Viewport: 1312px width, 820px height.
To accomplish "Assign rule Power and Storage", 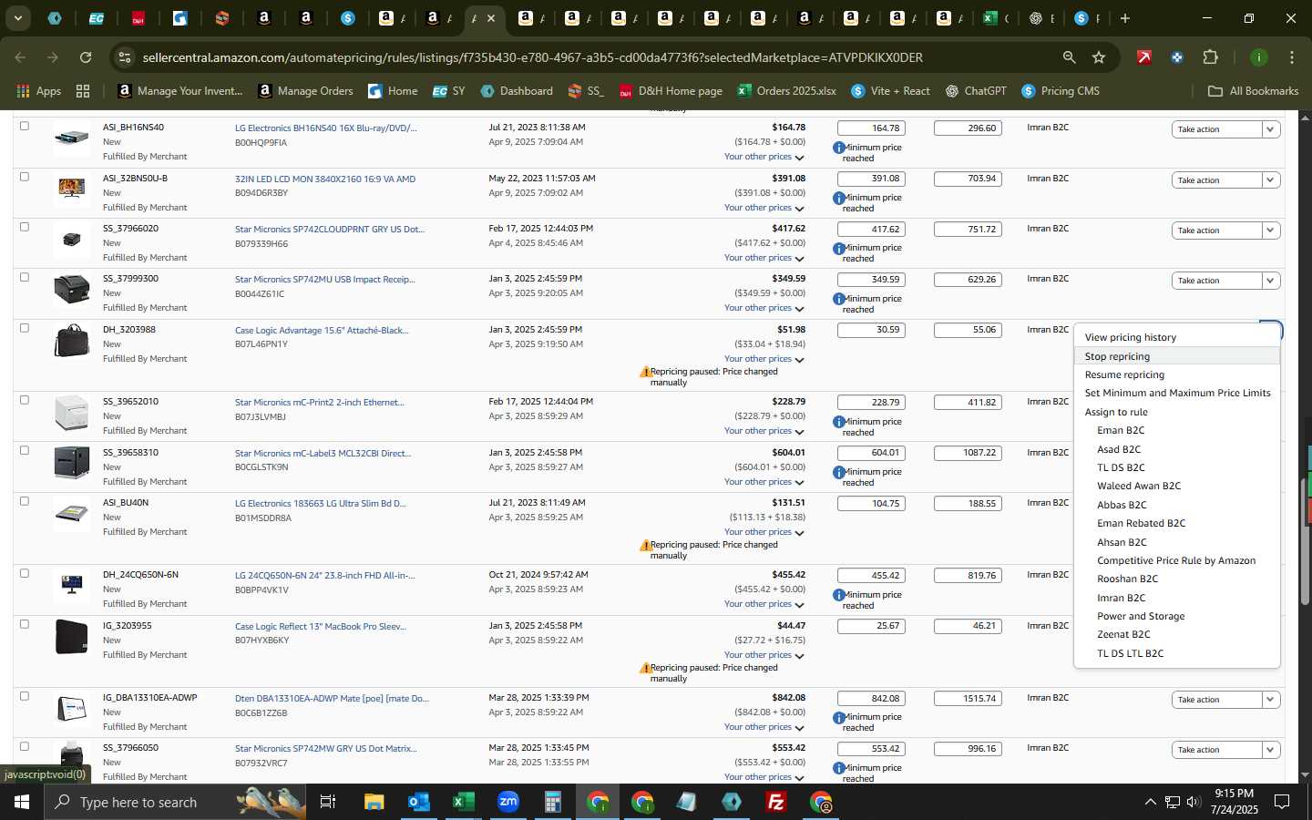I will coord(1141,616).
